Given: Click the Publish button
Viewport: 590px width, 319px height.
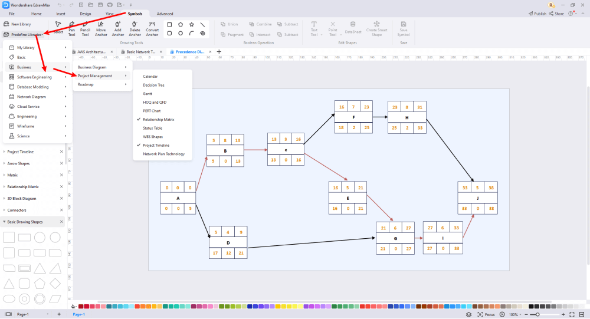Looking at the screenshot, I should click(537, 14).
